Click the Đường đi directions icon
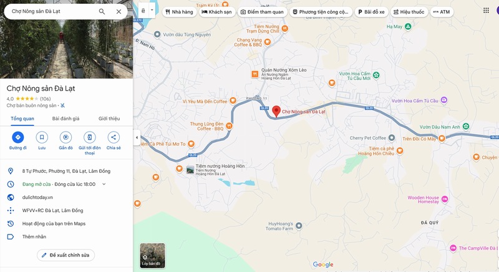The image size is (499, 272). click(x=18, y=137)
